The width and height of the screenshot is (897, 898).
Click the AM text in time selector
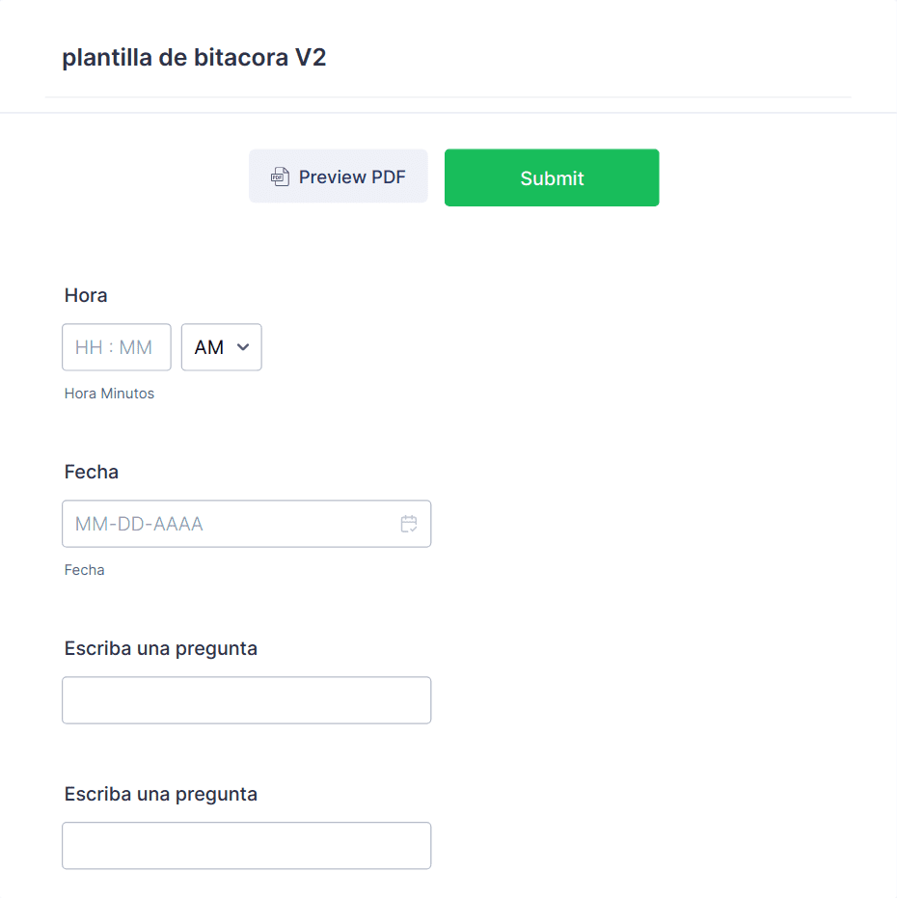pos(209,347)
